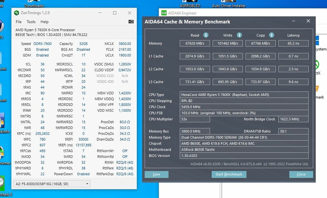Viewport: 327px width, 198px height.
Task: Click the ProcOdt value 60.0 Ω
Action: click(x=125, y=122)
